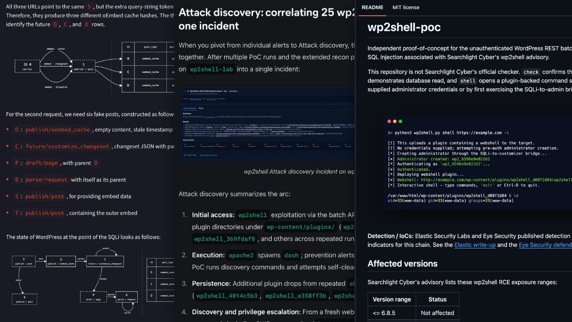Click the 'parse/request' code token
This screenshot has height=322, width=572.
pos(46,179)
